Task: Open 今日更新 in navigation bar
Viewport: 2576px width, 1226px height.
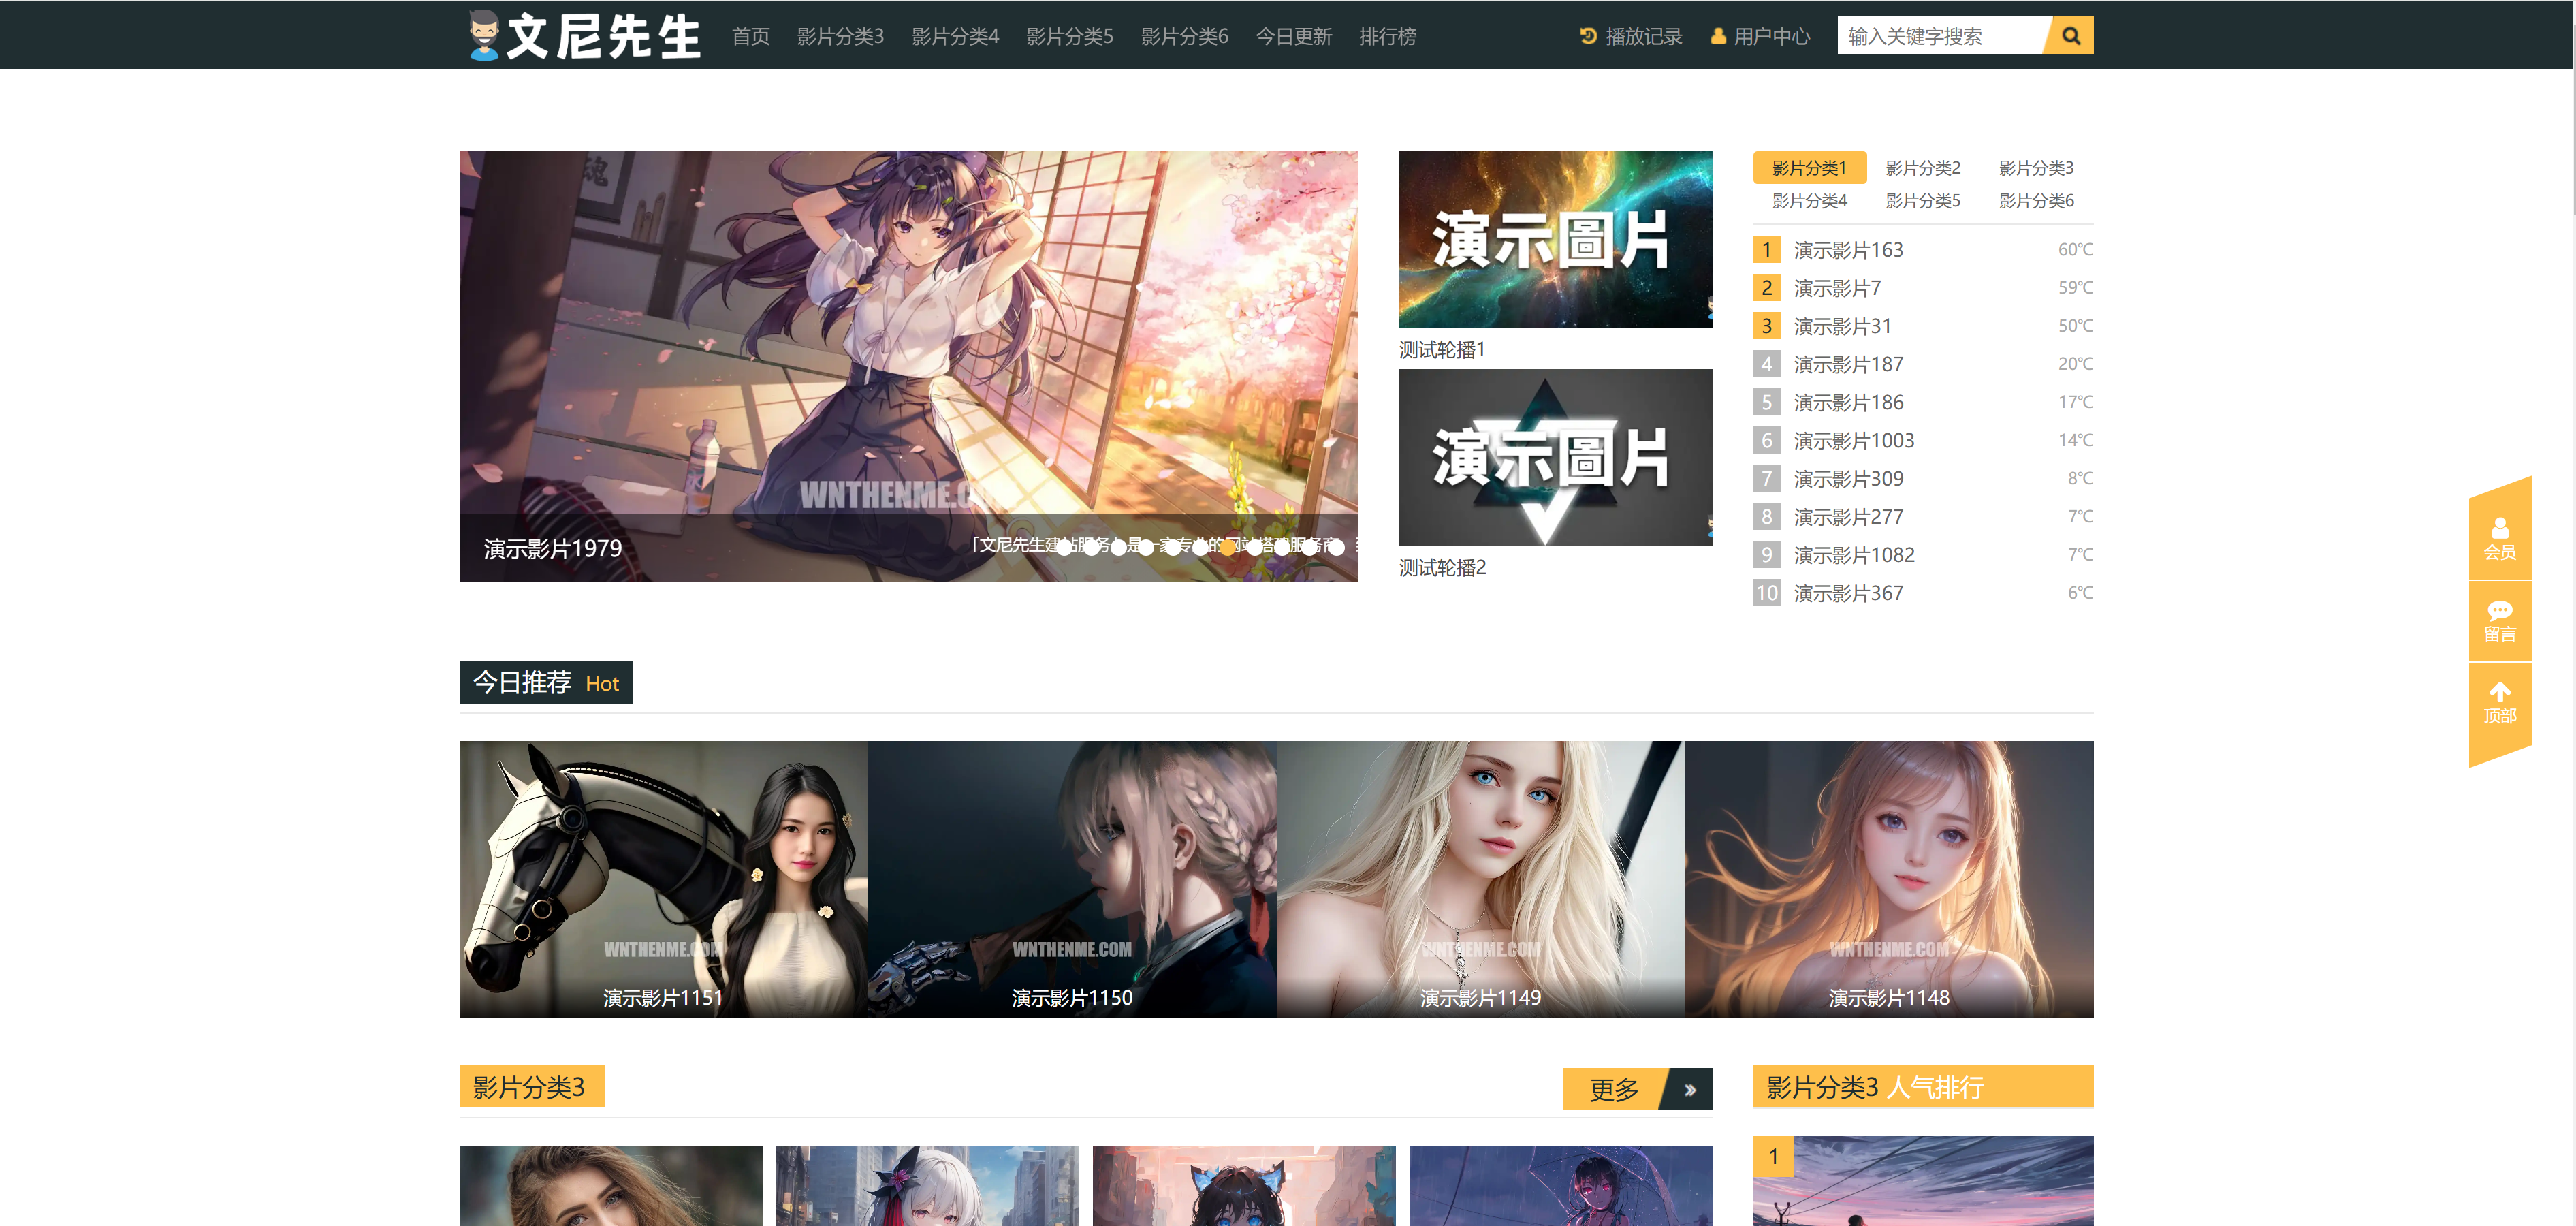Action: (1293, 36)
